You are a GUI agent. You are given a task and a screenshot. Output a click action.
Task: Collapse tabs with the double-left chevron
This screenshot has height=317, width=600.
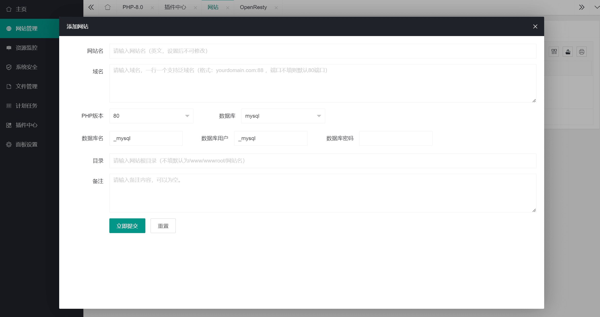[x=91, y=7]
